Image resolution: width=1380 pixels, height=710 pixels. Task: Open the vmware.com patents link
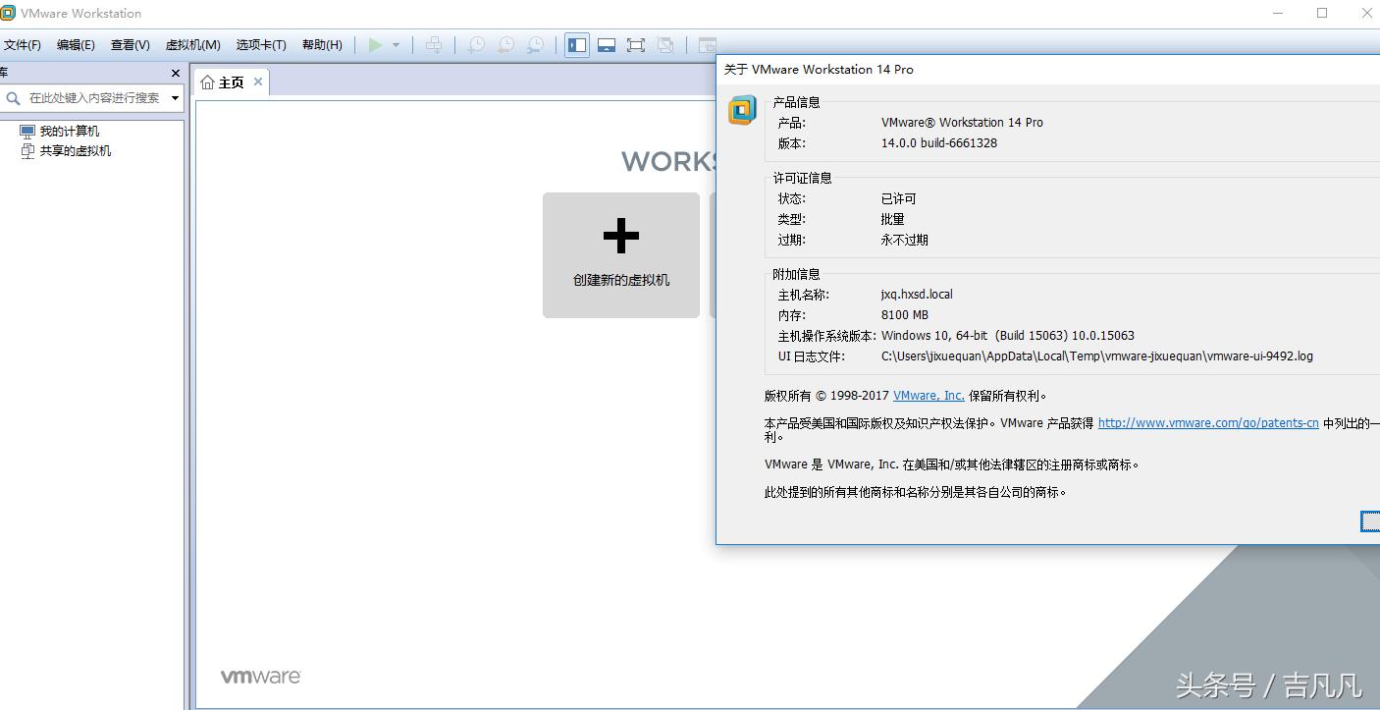pos(1207,422)
